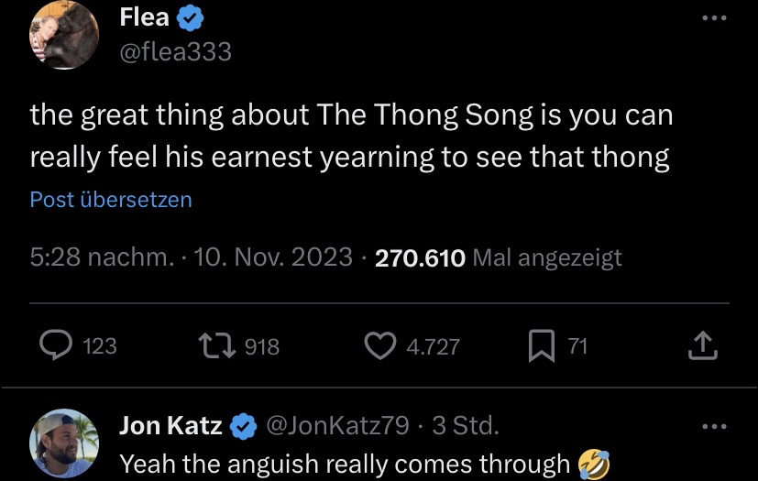Screen dimensions: 758x481
Task: Click Jon Katz's verified badge
Action: (x=242, y=426)
